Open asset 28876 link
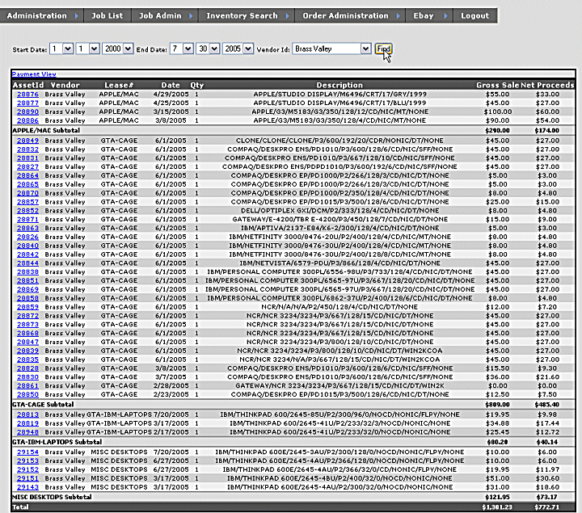The height and width of the screenshot is (513, 582). pyautogui.click(x=27, y=95)
